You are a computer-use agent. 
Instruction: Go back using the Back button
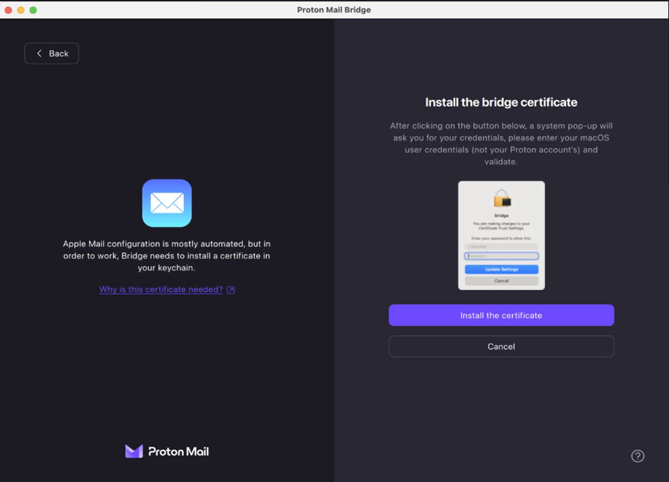coord(52,54)
